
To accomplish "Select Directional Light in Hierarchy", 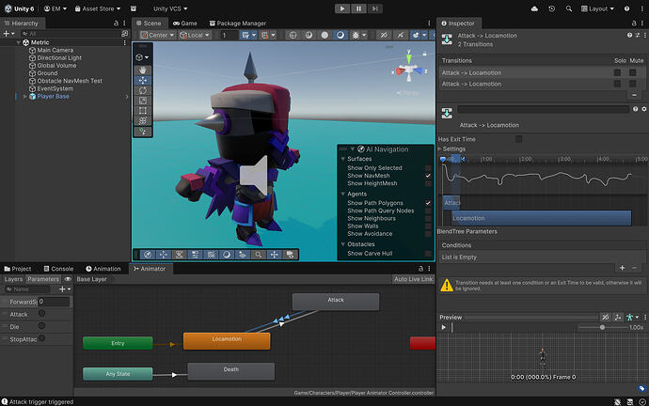I will (59, 58).
